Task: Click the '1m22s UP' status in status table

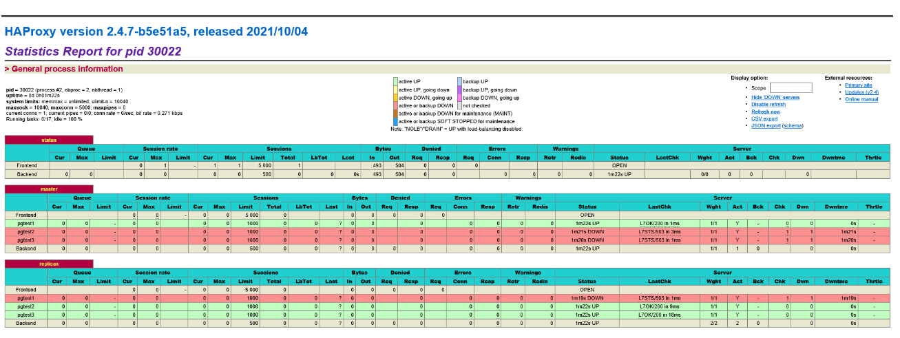Action: click(x=619, y=174)
